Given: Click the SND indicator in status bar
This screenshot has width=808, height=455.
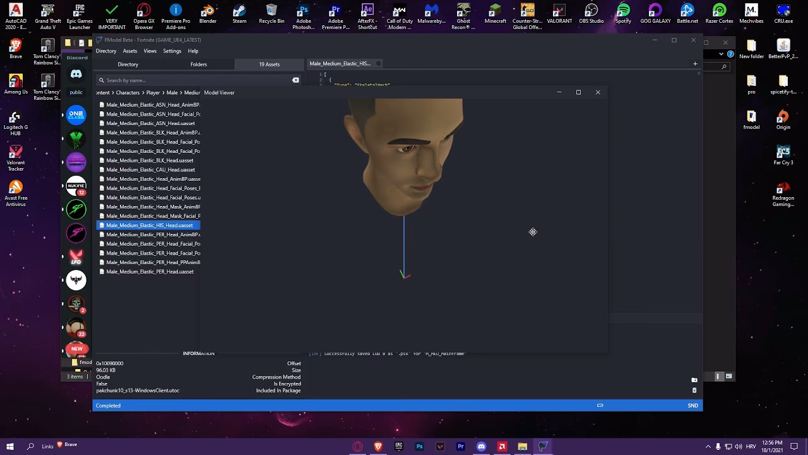Looking at the screenshot, I should click(x=692, y=406).
